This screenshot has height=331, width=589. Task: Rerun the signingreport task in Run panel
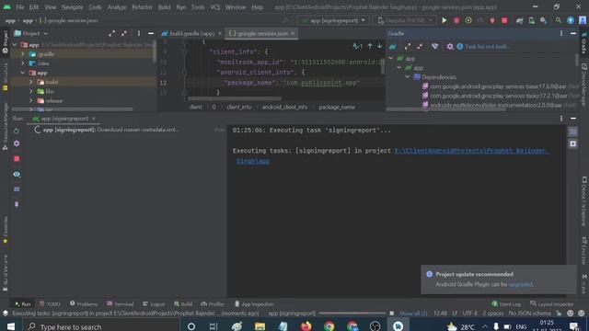17,131
